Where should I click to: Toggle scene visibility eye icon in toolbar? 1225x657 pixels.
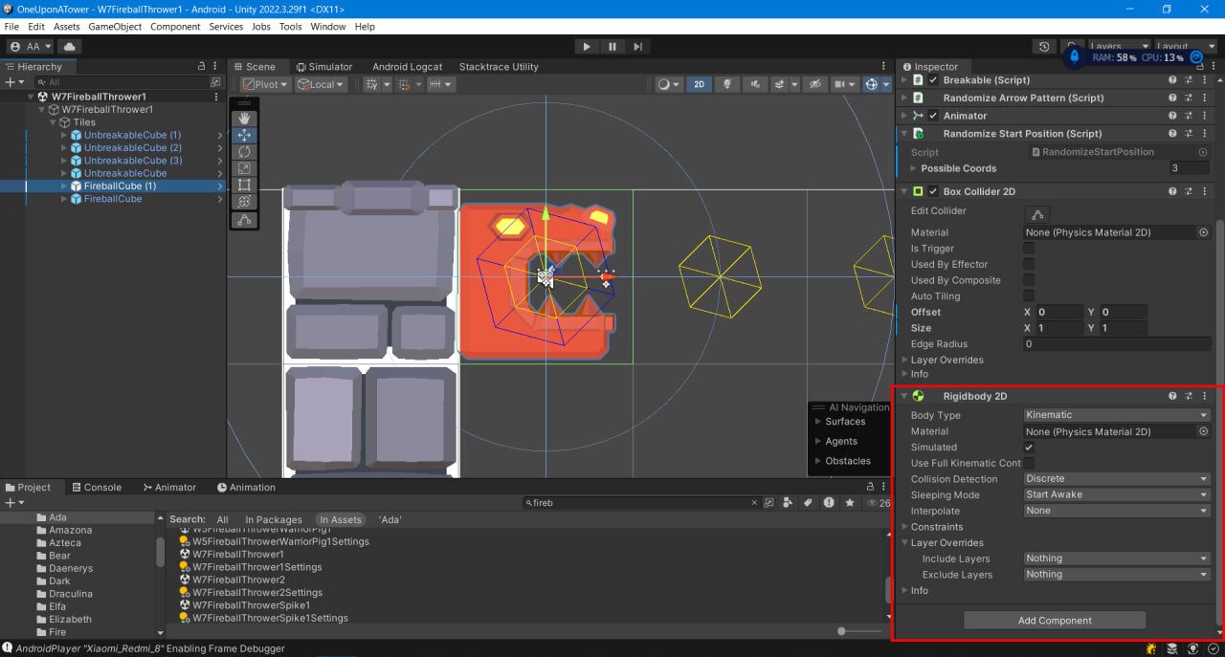point(815,84)
